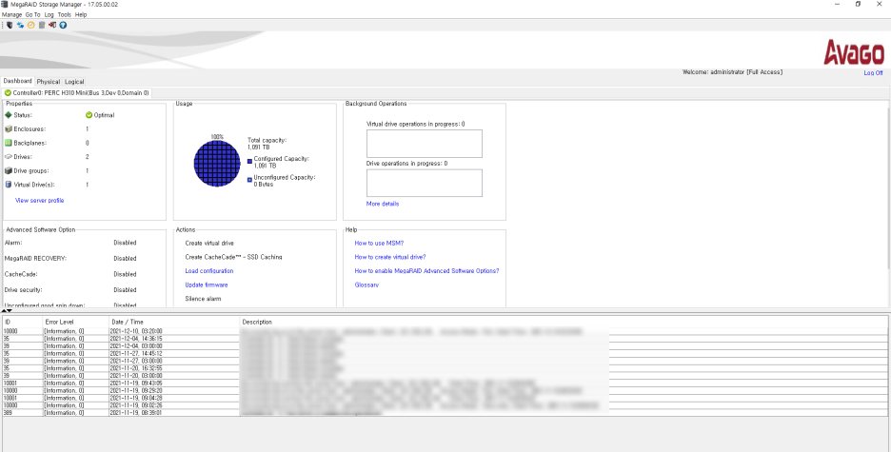Open How to create virtual drive? link
The height and width of the screenshot is (452, 891).
coord(390,257)
